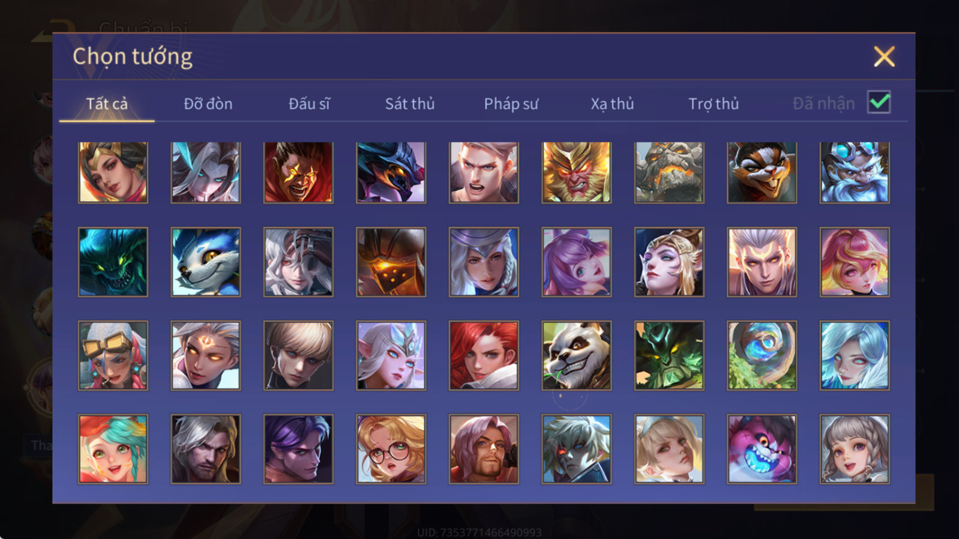This screenshot has height=539, width=959.
Task: Pick the blue wolf hero portrait
Action: [206, 262]
